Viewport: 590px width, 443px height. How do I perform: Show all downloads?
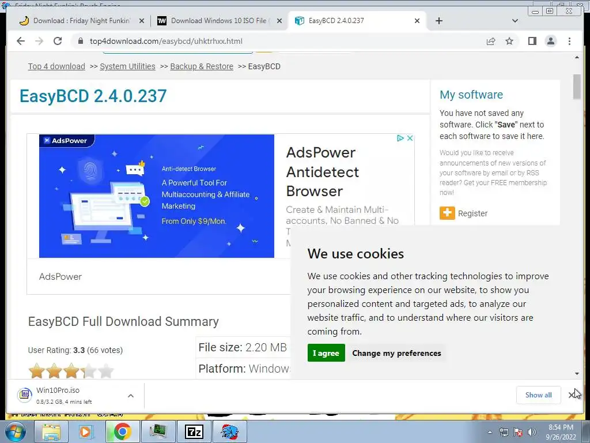click(539, 395)
